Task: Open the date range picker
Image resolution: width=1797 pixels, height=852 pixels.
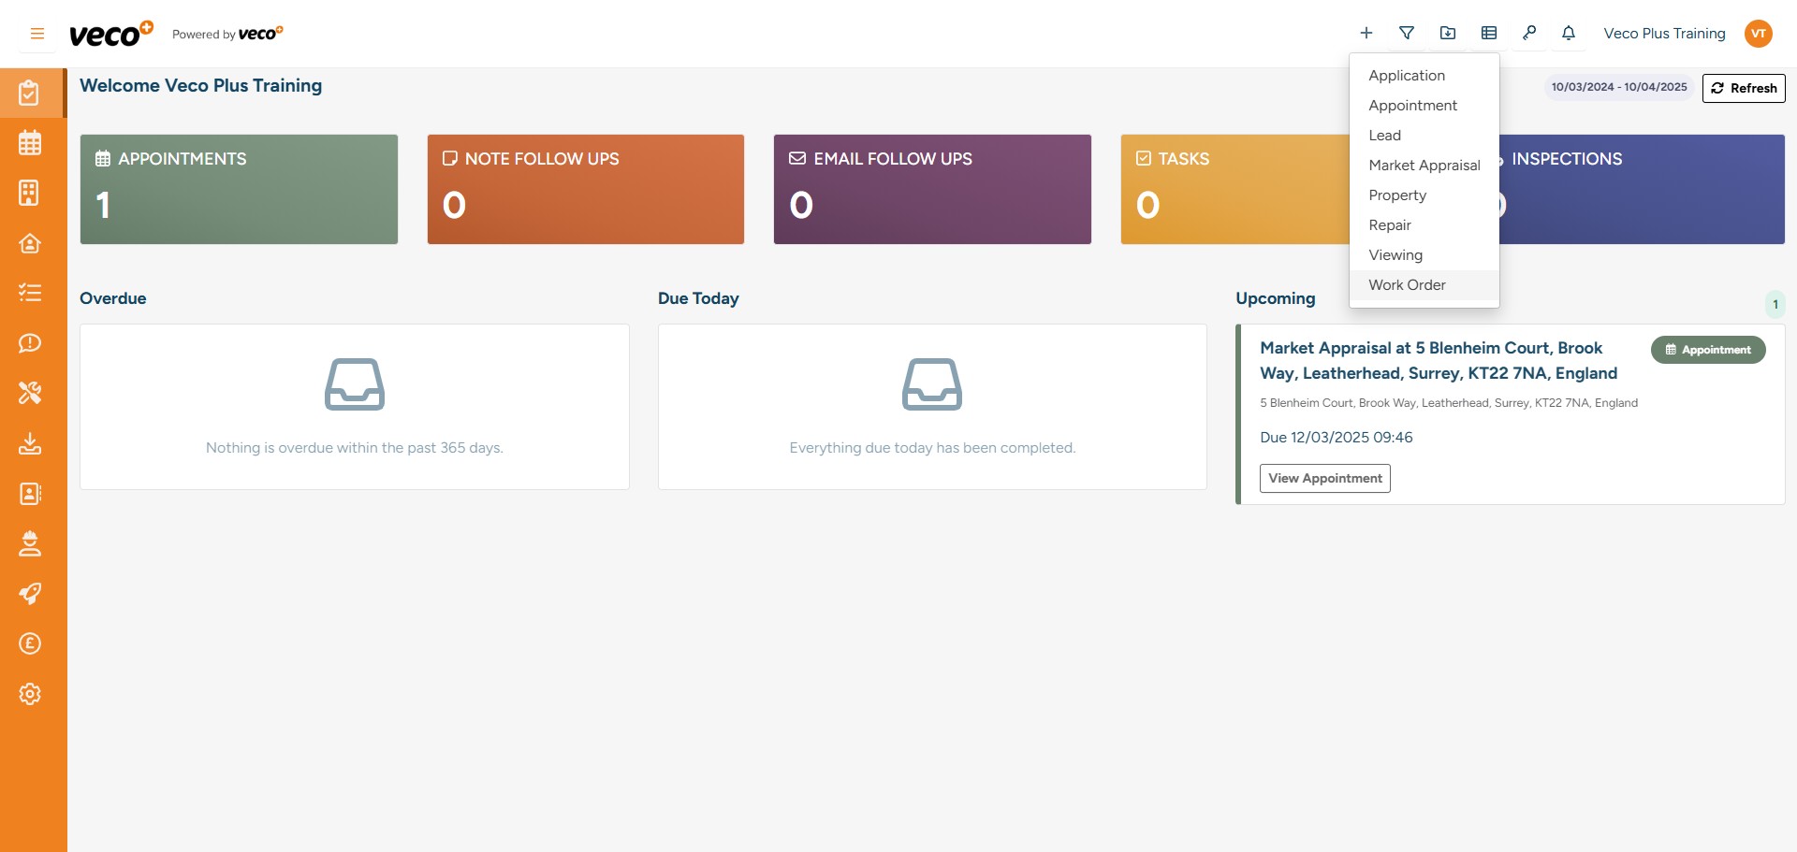Action: tap(1618, 87)
